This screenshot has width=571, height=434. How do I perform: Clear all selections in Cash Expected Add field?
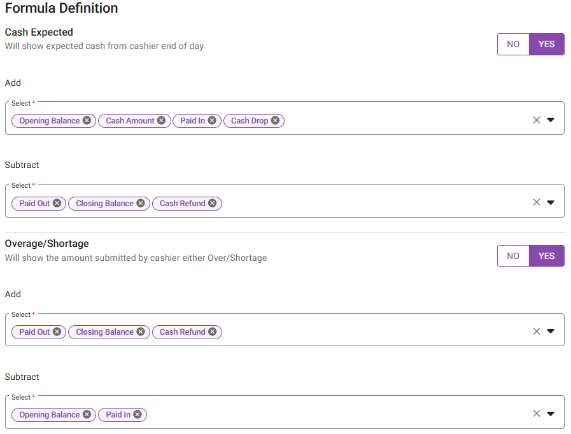[536, 120]
